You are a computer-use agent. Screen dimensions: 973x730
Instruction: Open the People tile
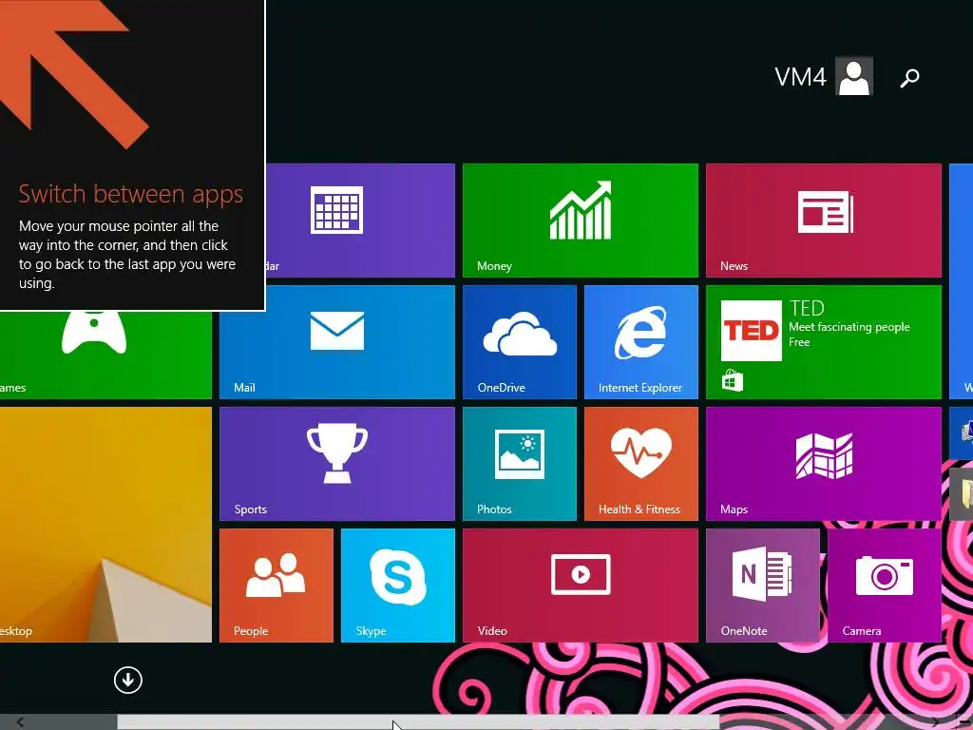pyautogui.click(x=277, y=586)
